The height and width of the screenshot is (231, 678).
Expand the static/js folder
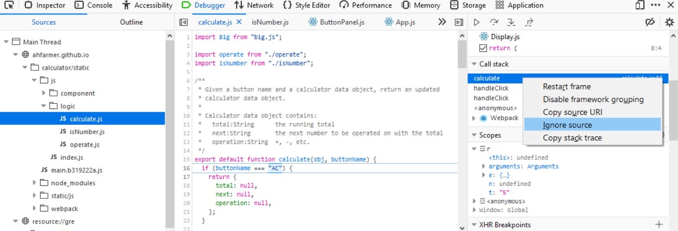(35, 196)
